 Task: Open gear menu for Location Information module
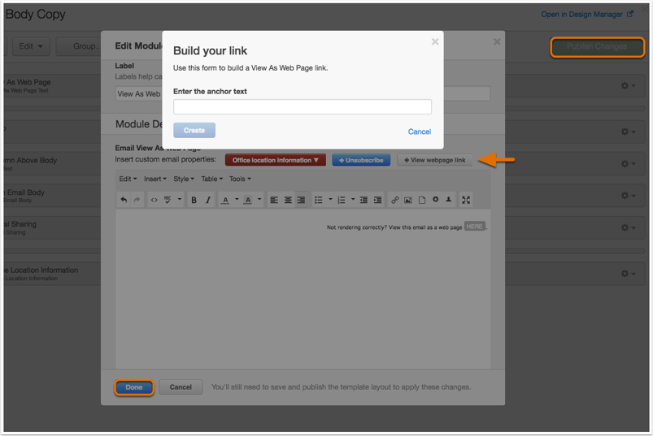(628, 274)
